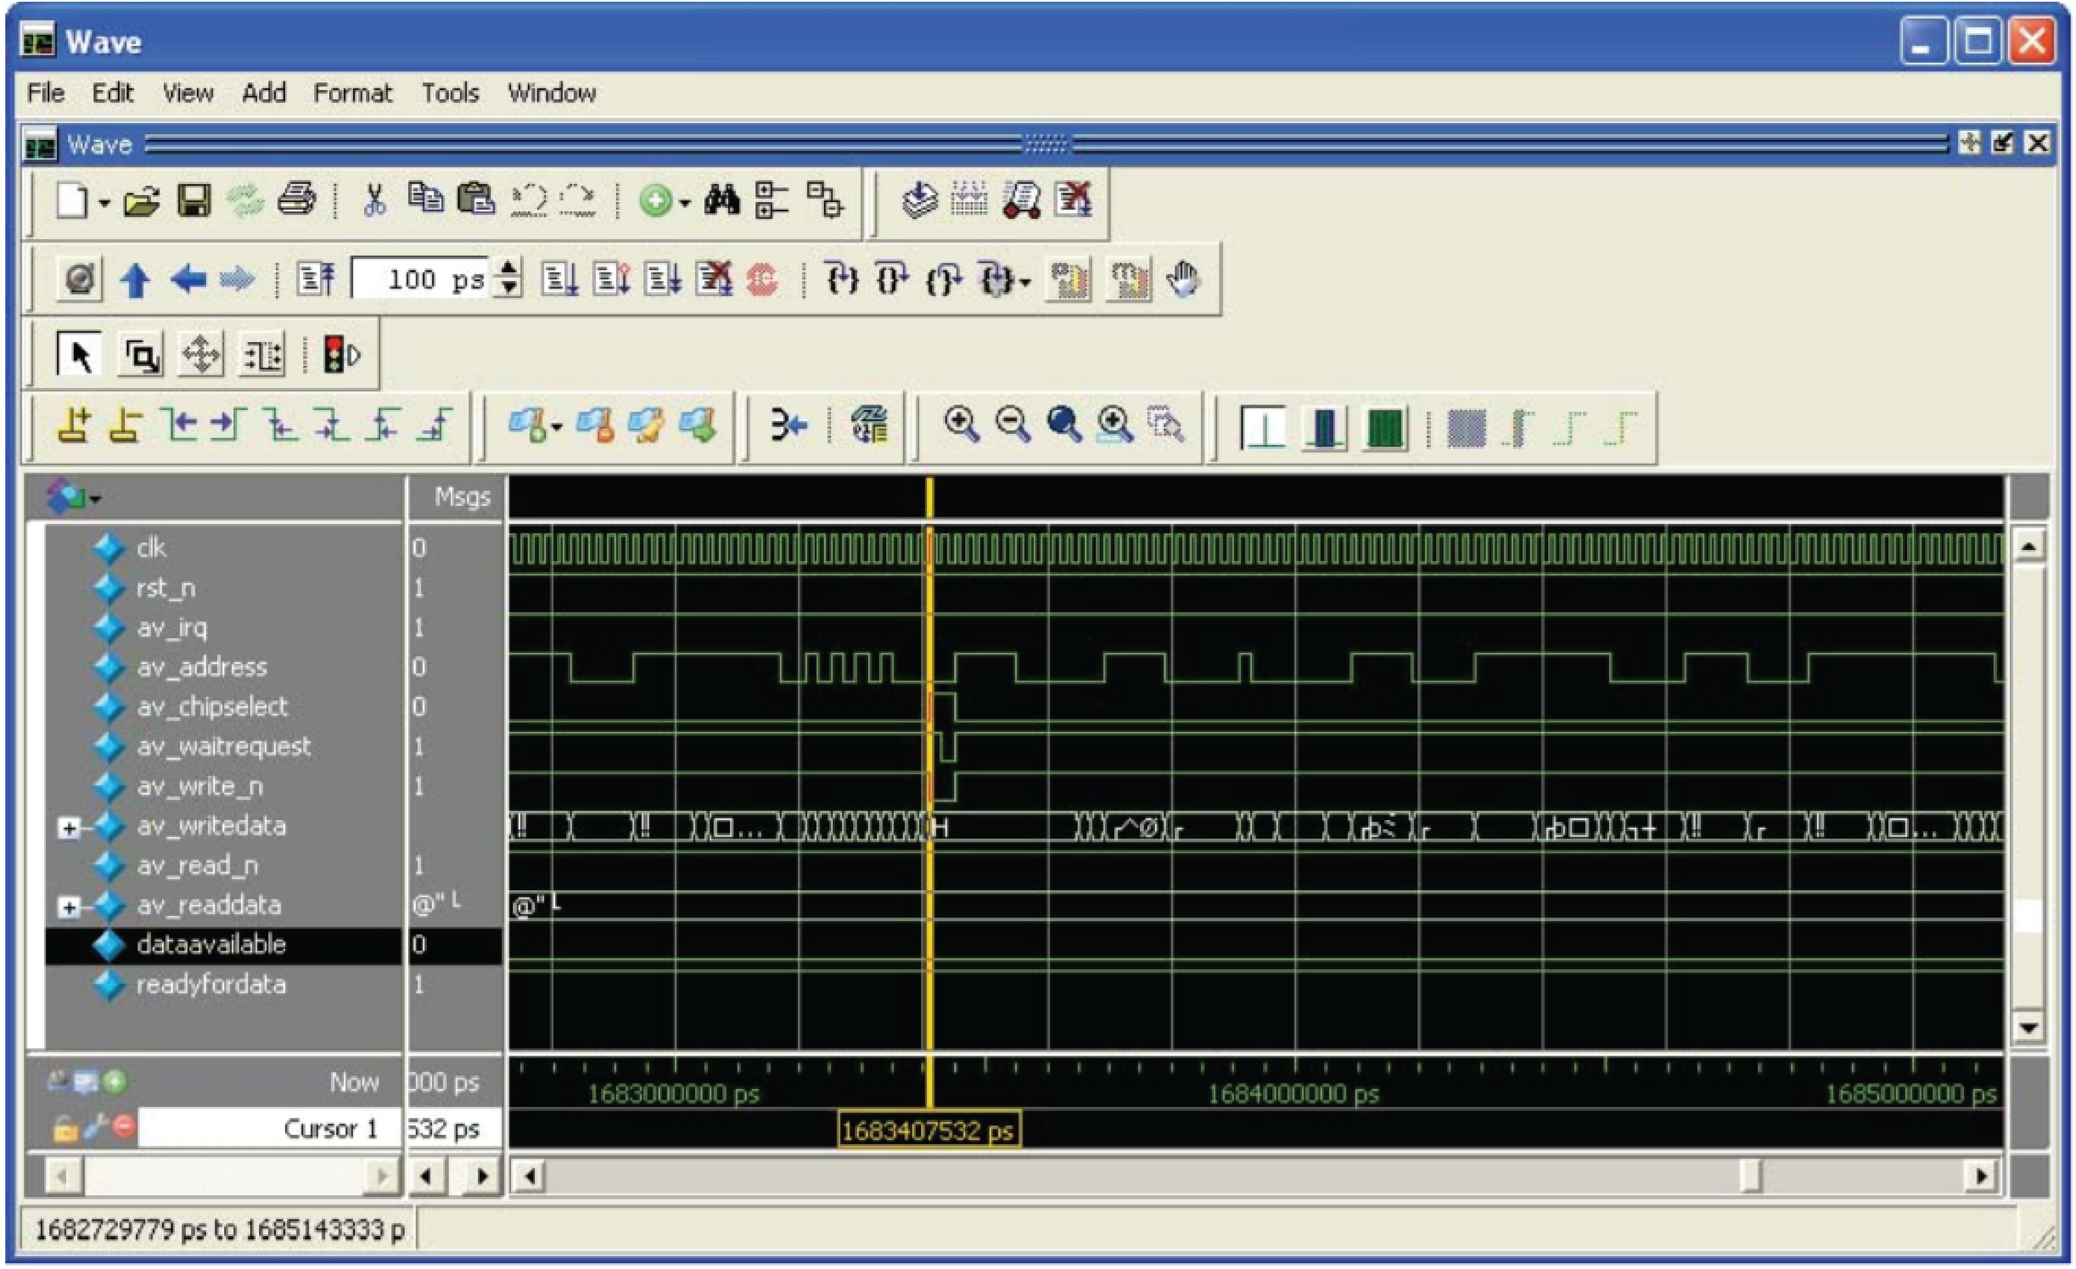
Task: Expand the av_writedata signal
Action: 69,829
